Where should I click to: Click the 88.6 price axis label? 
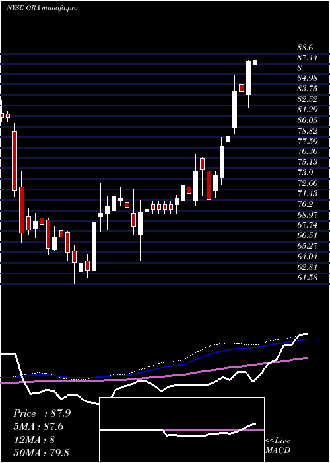tap(305, 47)
